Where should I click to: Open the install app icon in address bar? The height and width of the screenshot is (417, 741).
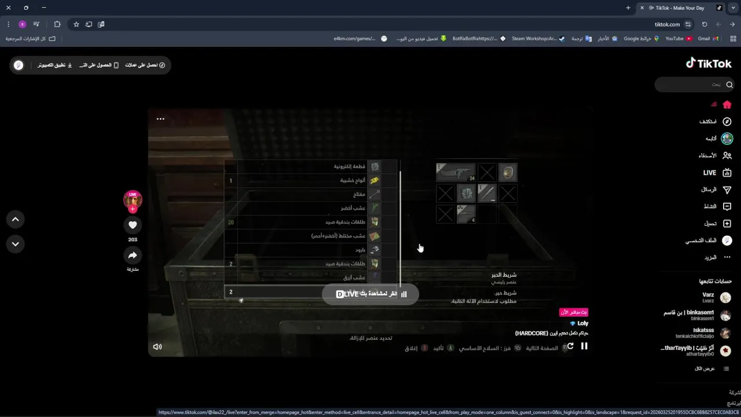tap(89, 24)
